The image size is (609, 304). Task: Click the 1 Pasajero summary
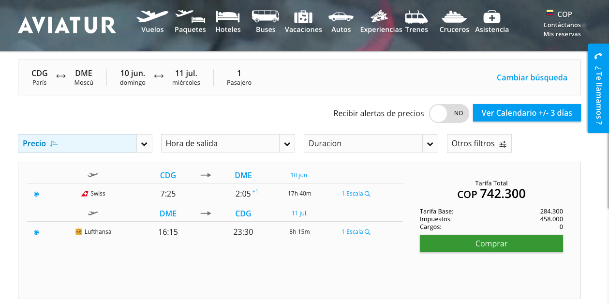tap(239, 77)
